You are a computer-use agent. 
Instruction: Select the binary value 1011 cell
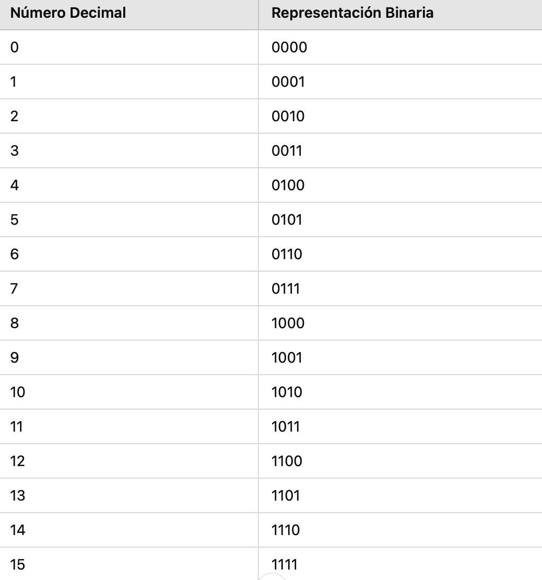(286, 427)
